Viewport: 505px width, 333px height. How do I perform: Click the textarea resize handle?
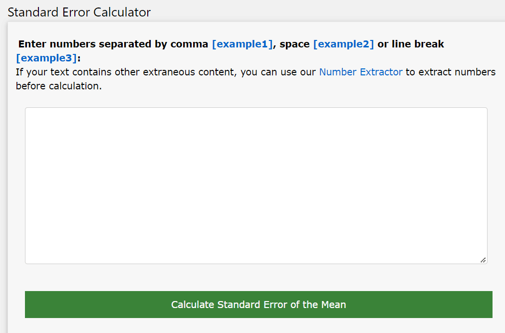tap(483, 260)
